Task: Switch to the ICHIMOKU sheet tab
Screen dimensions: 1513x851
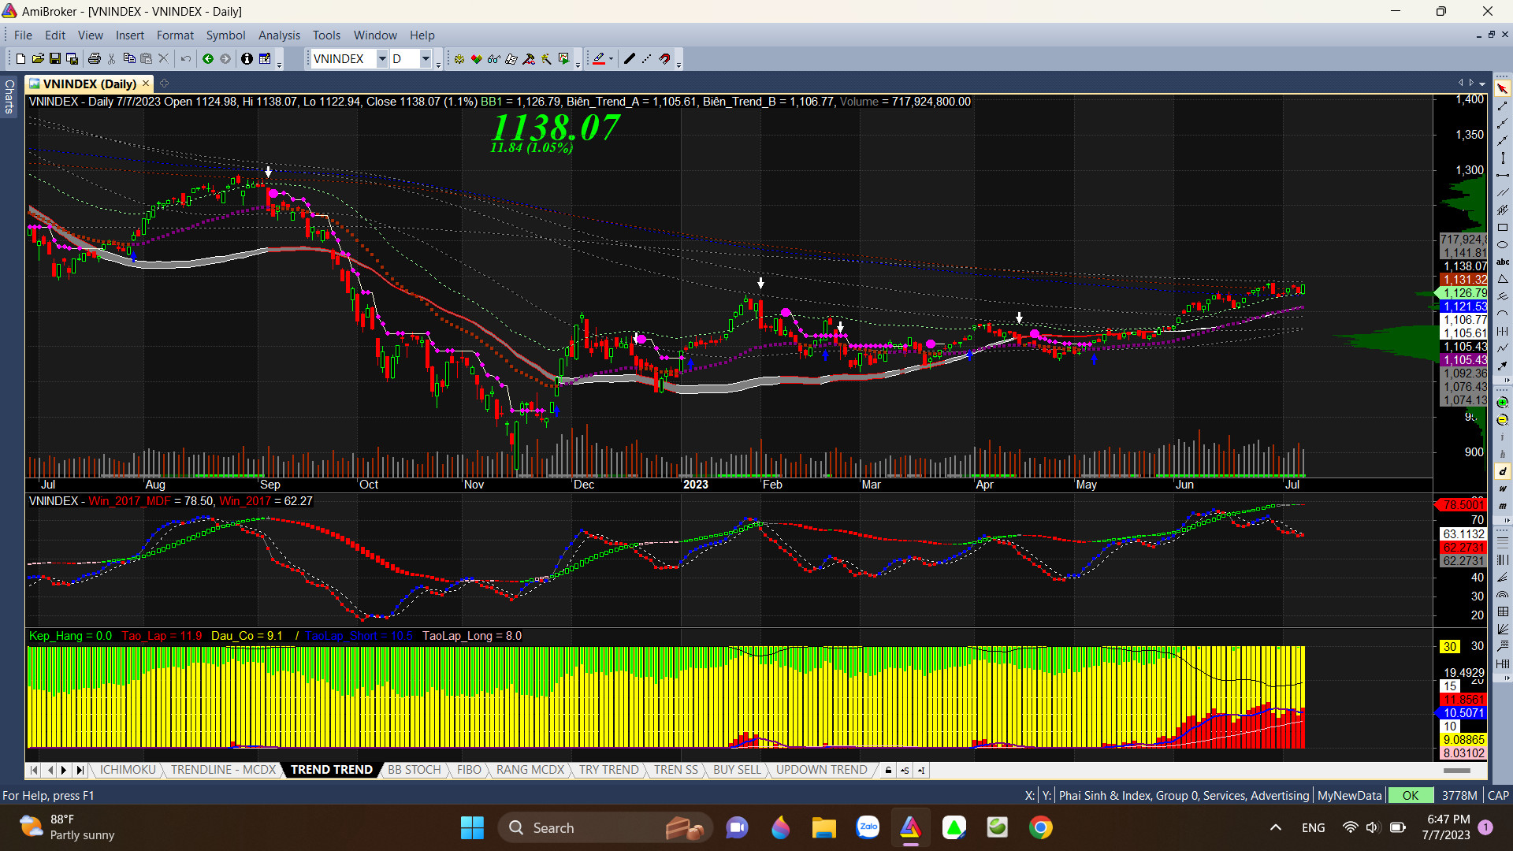Action: coord(128,770)
